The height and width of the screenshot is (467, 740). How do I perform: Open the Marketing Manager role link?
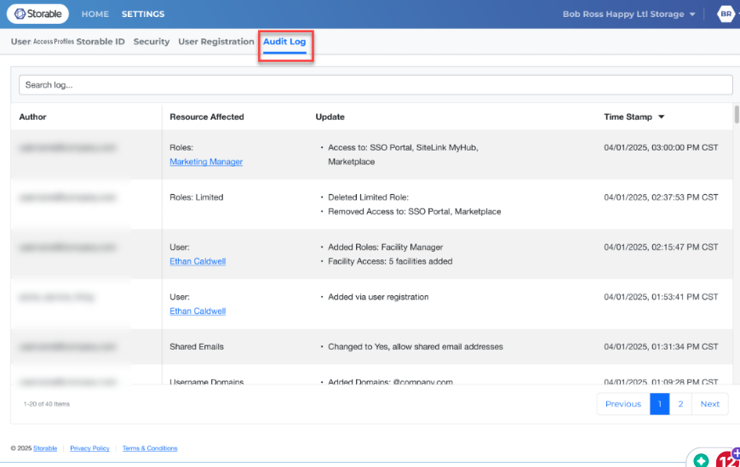[x=206, y=162]
